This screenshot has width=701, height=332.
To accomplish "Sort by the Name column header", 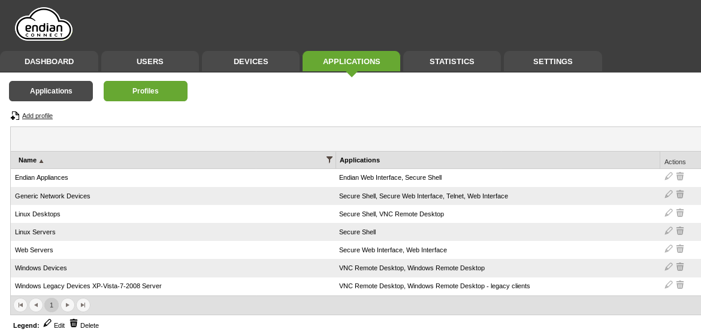I will pos(28,160).
